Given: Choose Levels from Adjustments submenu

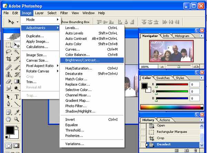Looking at the screenshot, I should [92, 28].
